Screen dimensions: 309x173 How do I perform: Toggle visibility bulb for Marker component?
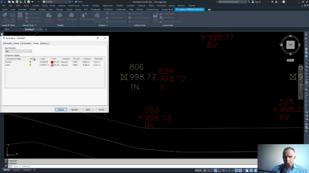coord(30,62)
